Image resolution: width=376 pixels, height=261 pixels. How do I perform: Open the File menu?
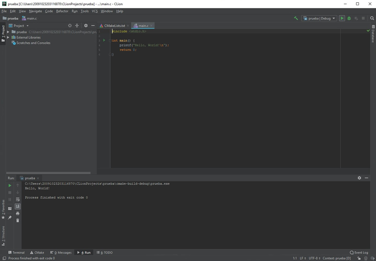(x=4, y=11)
